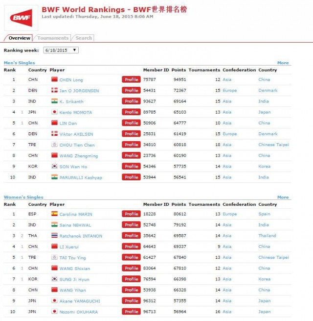Open Saina NEHWAL's Profile button
The image size is (313, 321).
pos(131,225)
